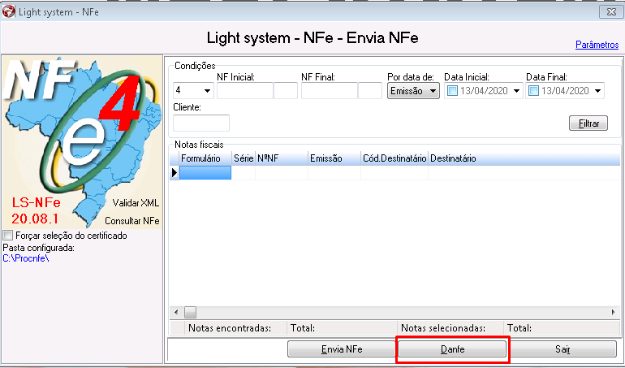The height and width of the screenshot is (368, 625).
Task: Expand the Data Inicial calendar dropdown arrow
Action: 516,91
